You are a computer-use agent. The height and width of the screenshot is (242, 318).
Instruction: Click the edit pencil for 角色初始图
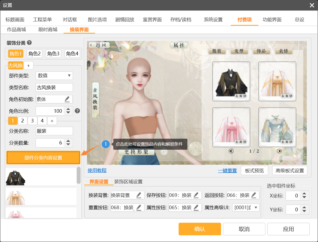(x=67, y=99)
